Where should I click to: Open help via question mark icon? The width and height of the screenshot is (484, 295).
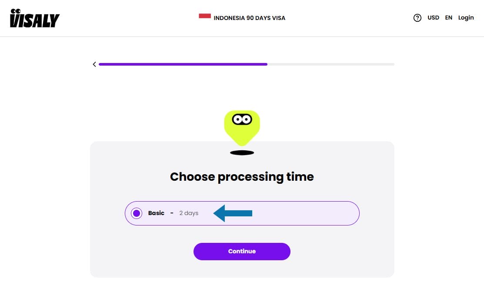[x=417, y=18]
